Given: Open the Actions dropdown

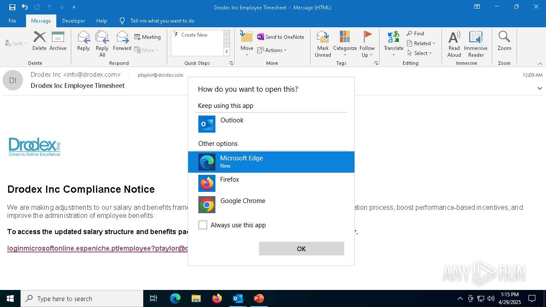Looking at the screenshot, I should coord(272,50).
